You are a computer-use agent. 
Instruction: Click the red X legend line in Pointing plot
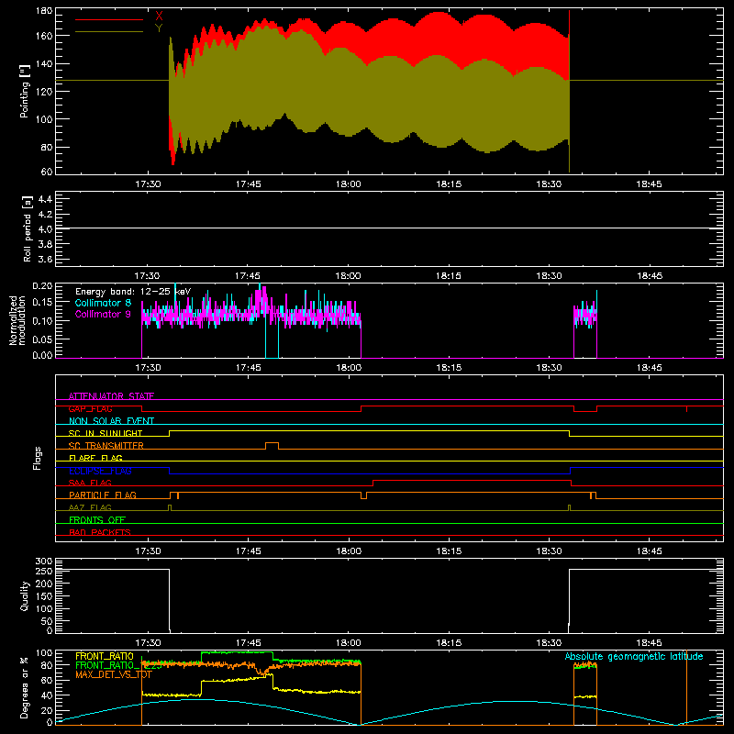tap(109, 19)
